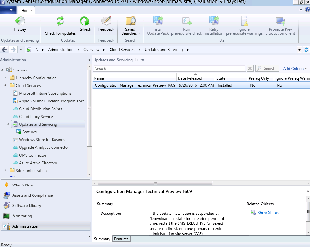Open the Feedback ribbon button
Image resolution: width=310 pixels, height=247 pixels.
pos(106,24)
